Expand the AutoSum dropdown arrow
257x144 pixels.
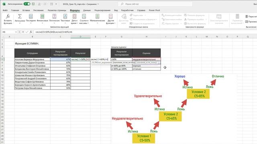click(20, 23)
